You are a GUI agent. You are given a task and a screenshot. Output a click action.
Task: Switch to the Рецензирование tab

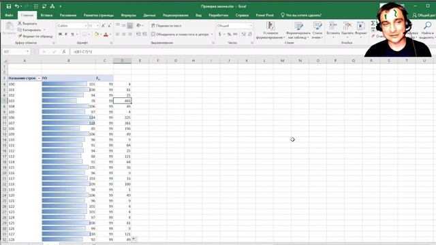tap(176, 15)
